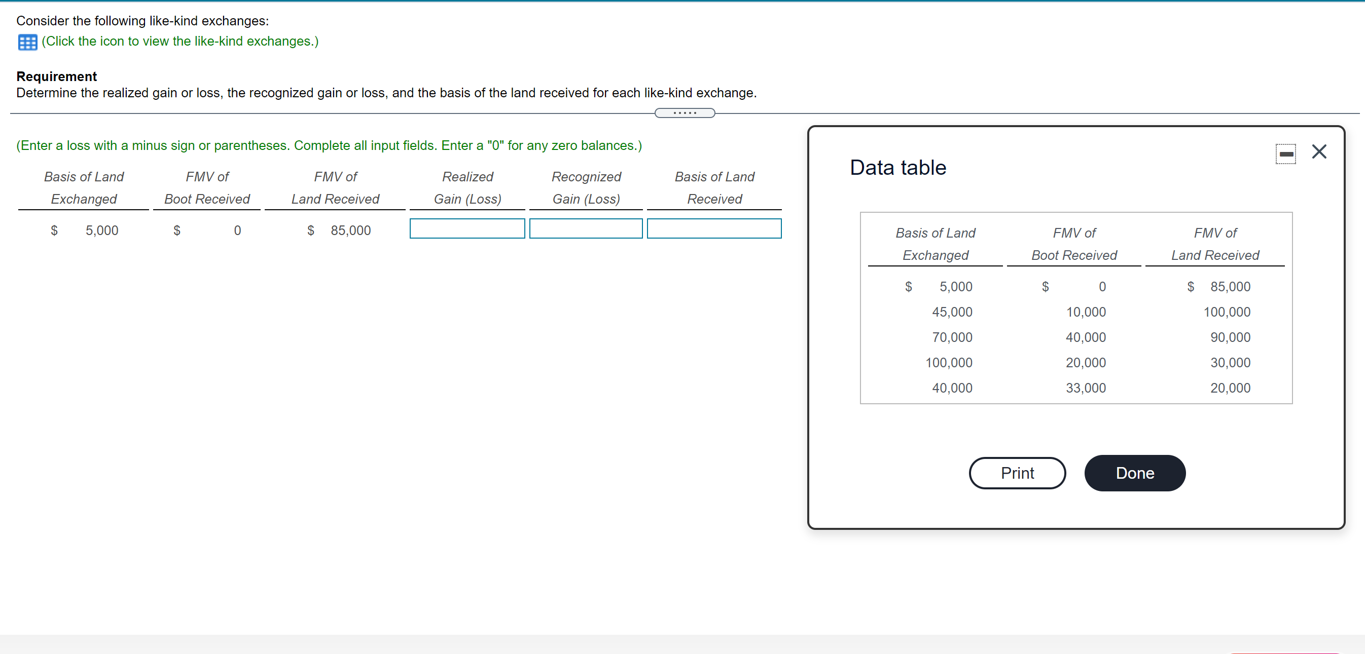The height and width of the screenshot is (654, 1365).
Task: Click the dotted divider expander handle
Action: click(684, 113)
